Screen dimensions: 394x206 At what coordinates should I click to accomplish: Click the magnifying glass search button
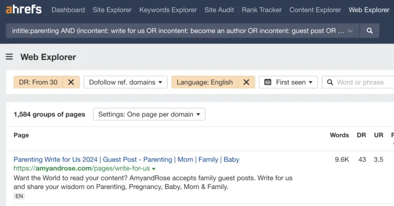[x=369, y=31]
